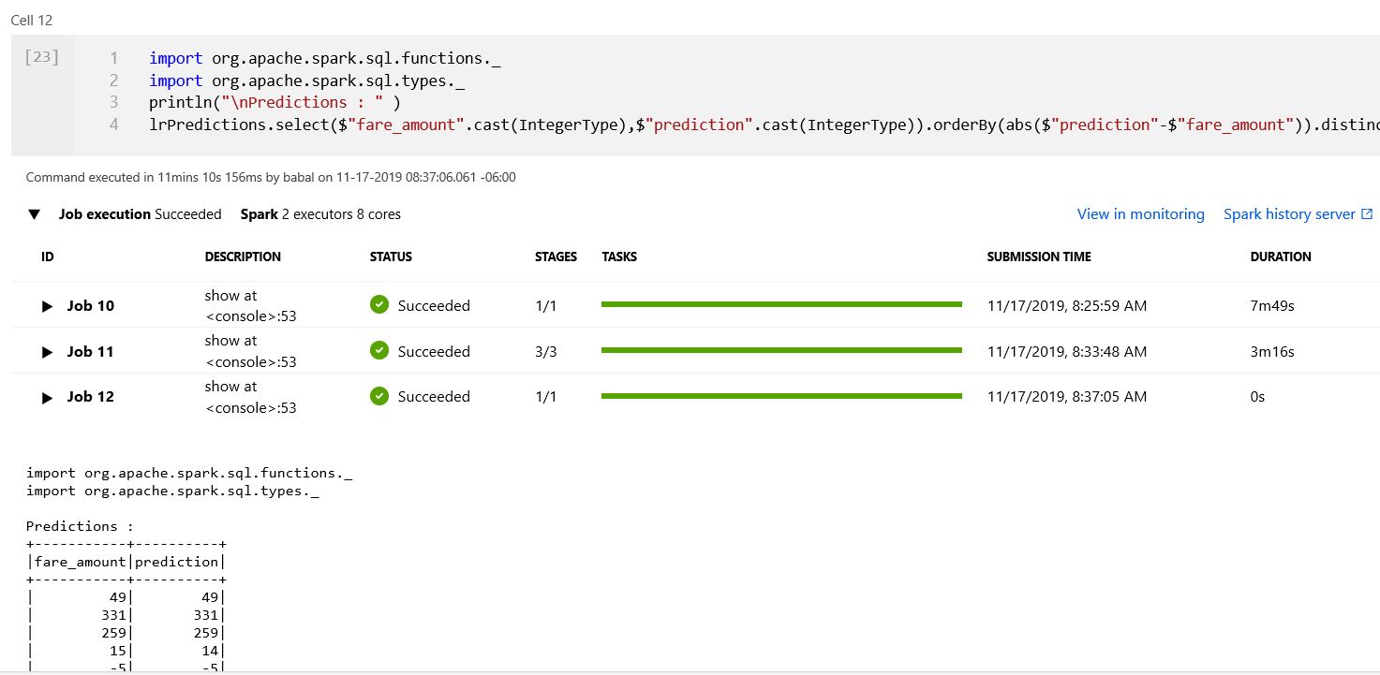Expand Job 10 details arrow
The image size is (1380, 675).
(x=48, y=306)
